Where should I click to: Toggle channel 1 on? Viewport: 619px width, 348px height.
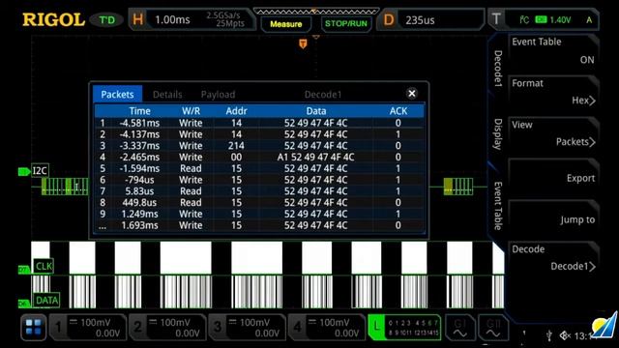[x=88, y=327]
